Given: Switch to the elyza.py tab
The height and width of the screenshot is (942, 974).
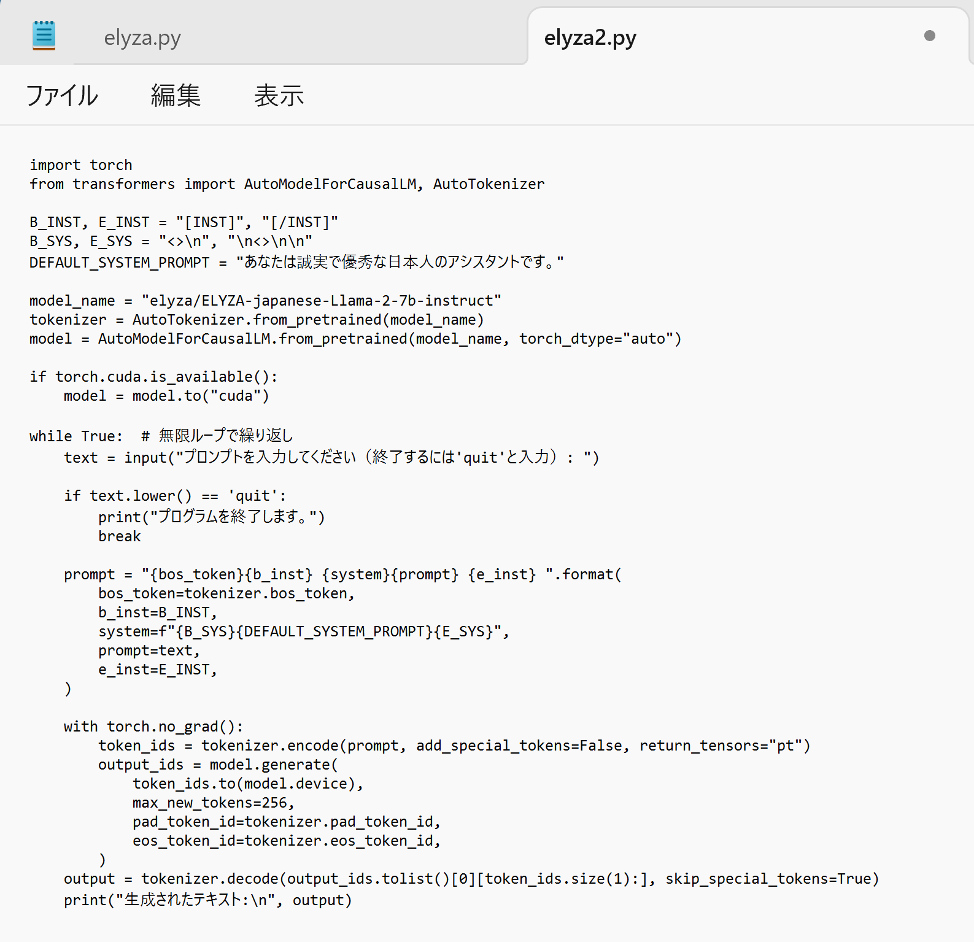Looking at the screenshot, I should pos(142,38).
